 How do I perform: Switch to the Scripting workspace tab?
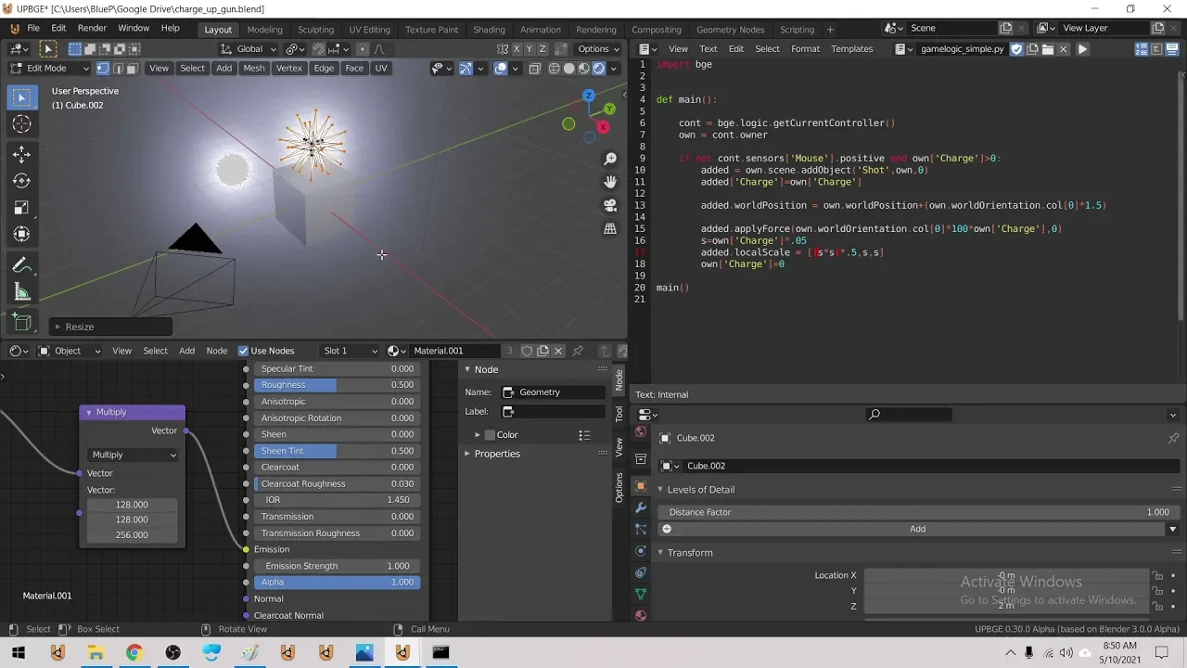[x=797, y=29]
